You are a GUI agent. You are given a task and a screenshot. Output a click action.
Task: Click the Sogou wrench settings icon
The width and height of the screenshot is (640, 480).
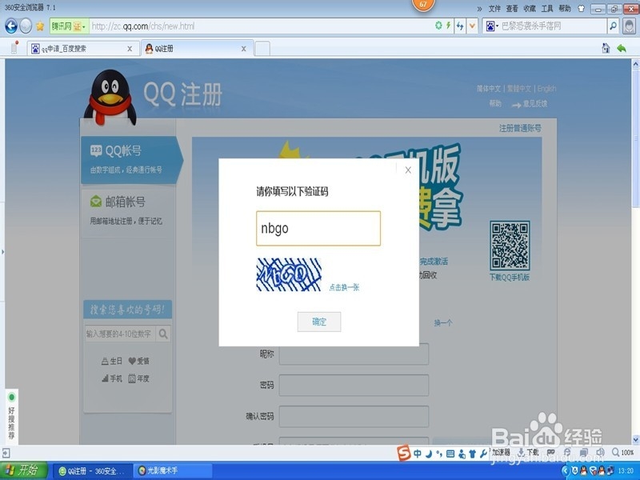(483, 454)
